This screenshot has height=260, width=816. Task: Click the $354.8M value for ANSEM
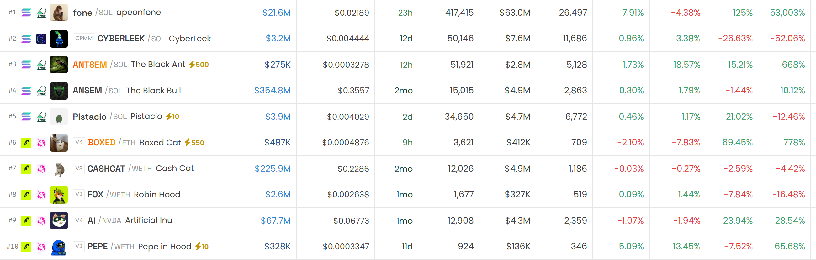coord(273,91)
